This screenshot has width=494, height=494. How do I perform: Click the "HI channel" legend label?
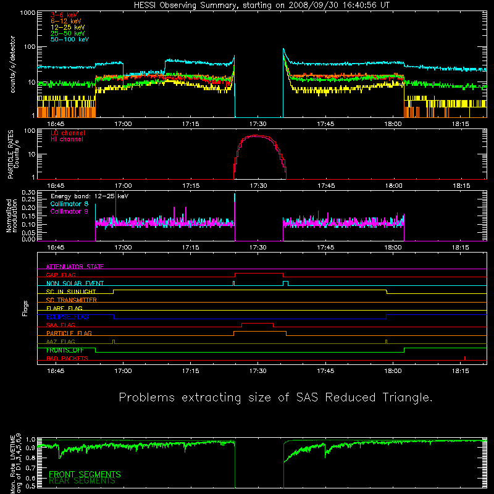pos(67,139)
